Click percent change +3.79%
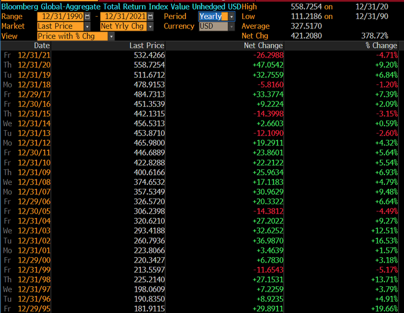The image size is (404, 313). [x=386, y=289]
